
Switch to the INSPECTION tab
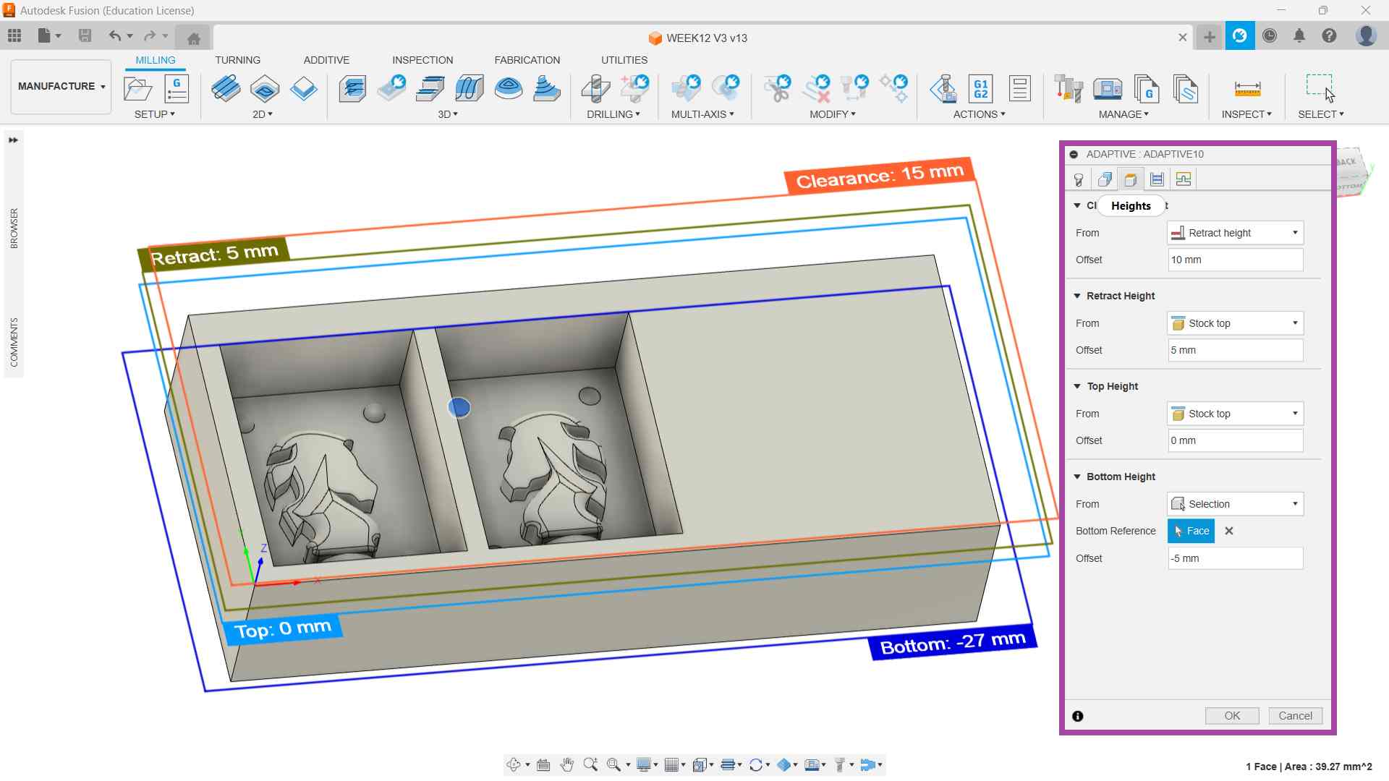pyautogui.click(x=422, y=60)
